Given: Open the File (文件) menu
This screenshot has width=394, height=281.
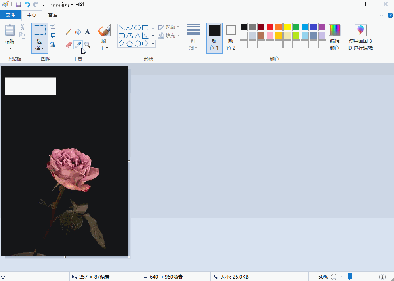Looking at the screenshot, I should pos(10,15).
